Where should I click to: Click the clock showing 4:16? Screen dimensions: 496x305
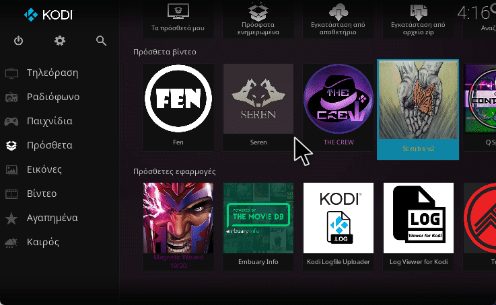[474, 13]
